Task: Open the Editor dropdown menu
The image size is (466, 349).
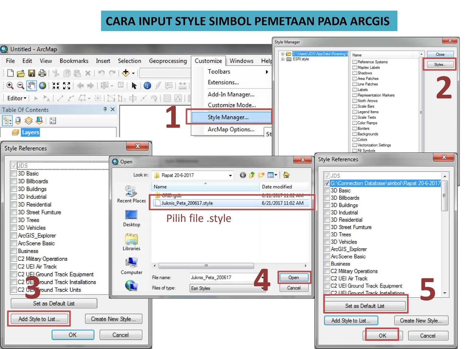Action: (17, 98)
